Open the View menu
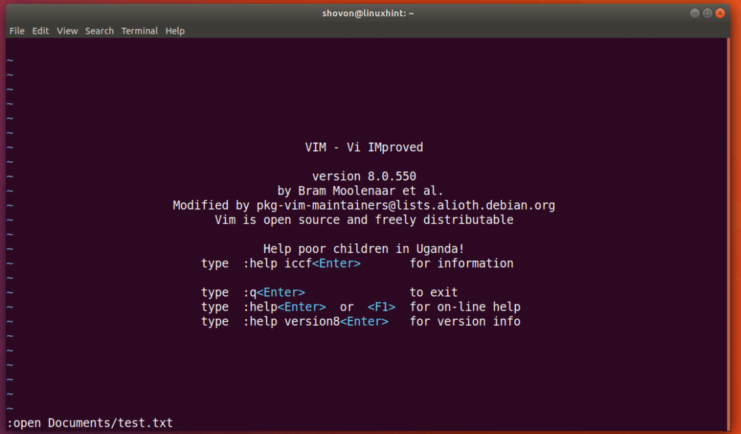This screenshot has width=741, height=434. (67, 30)
